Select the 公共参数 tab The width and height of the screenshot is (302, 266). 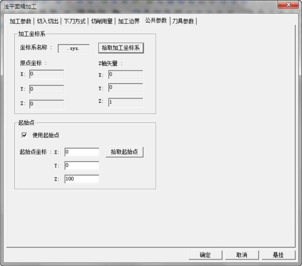156,20
